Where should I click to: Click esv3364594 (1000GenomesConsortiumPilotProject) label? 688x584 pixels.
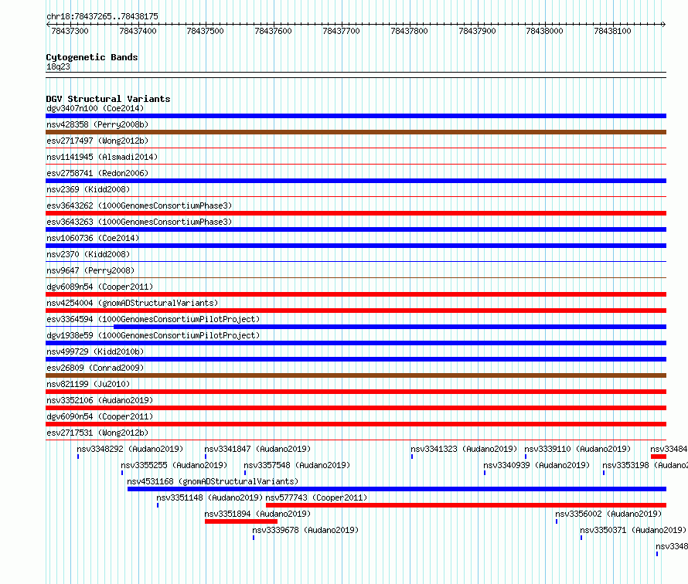point(153,319)
